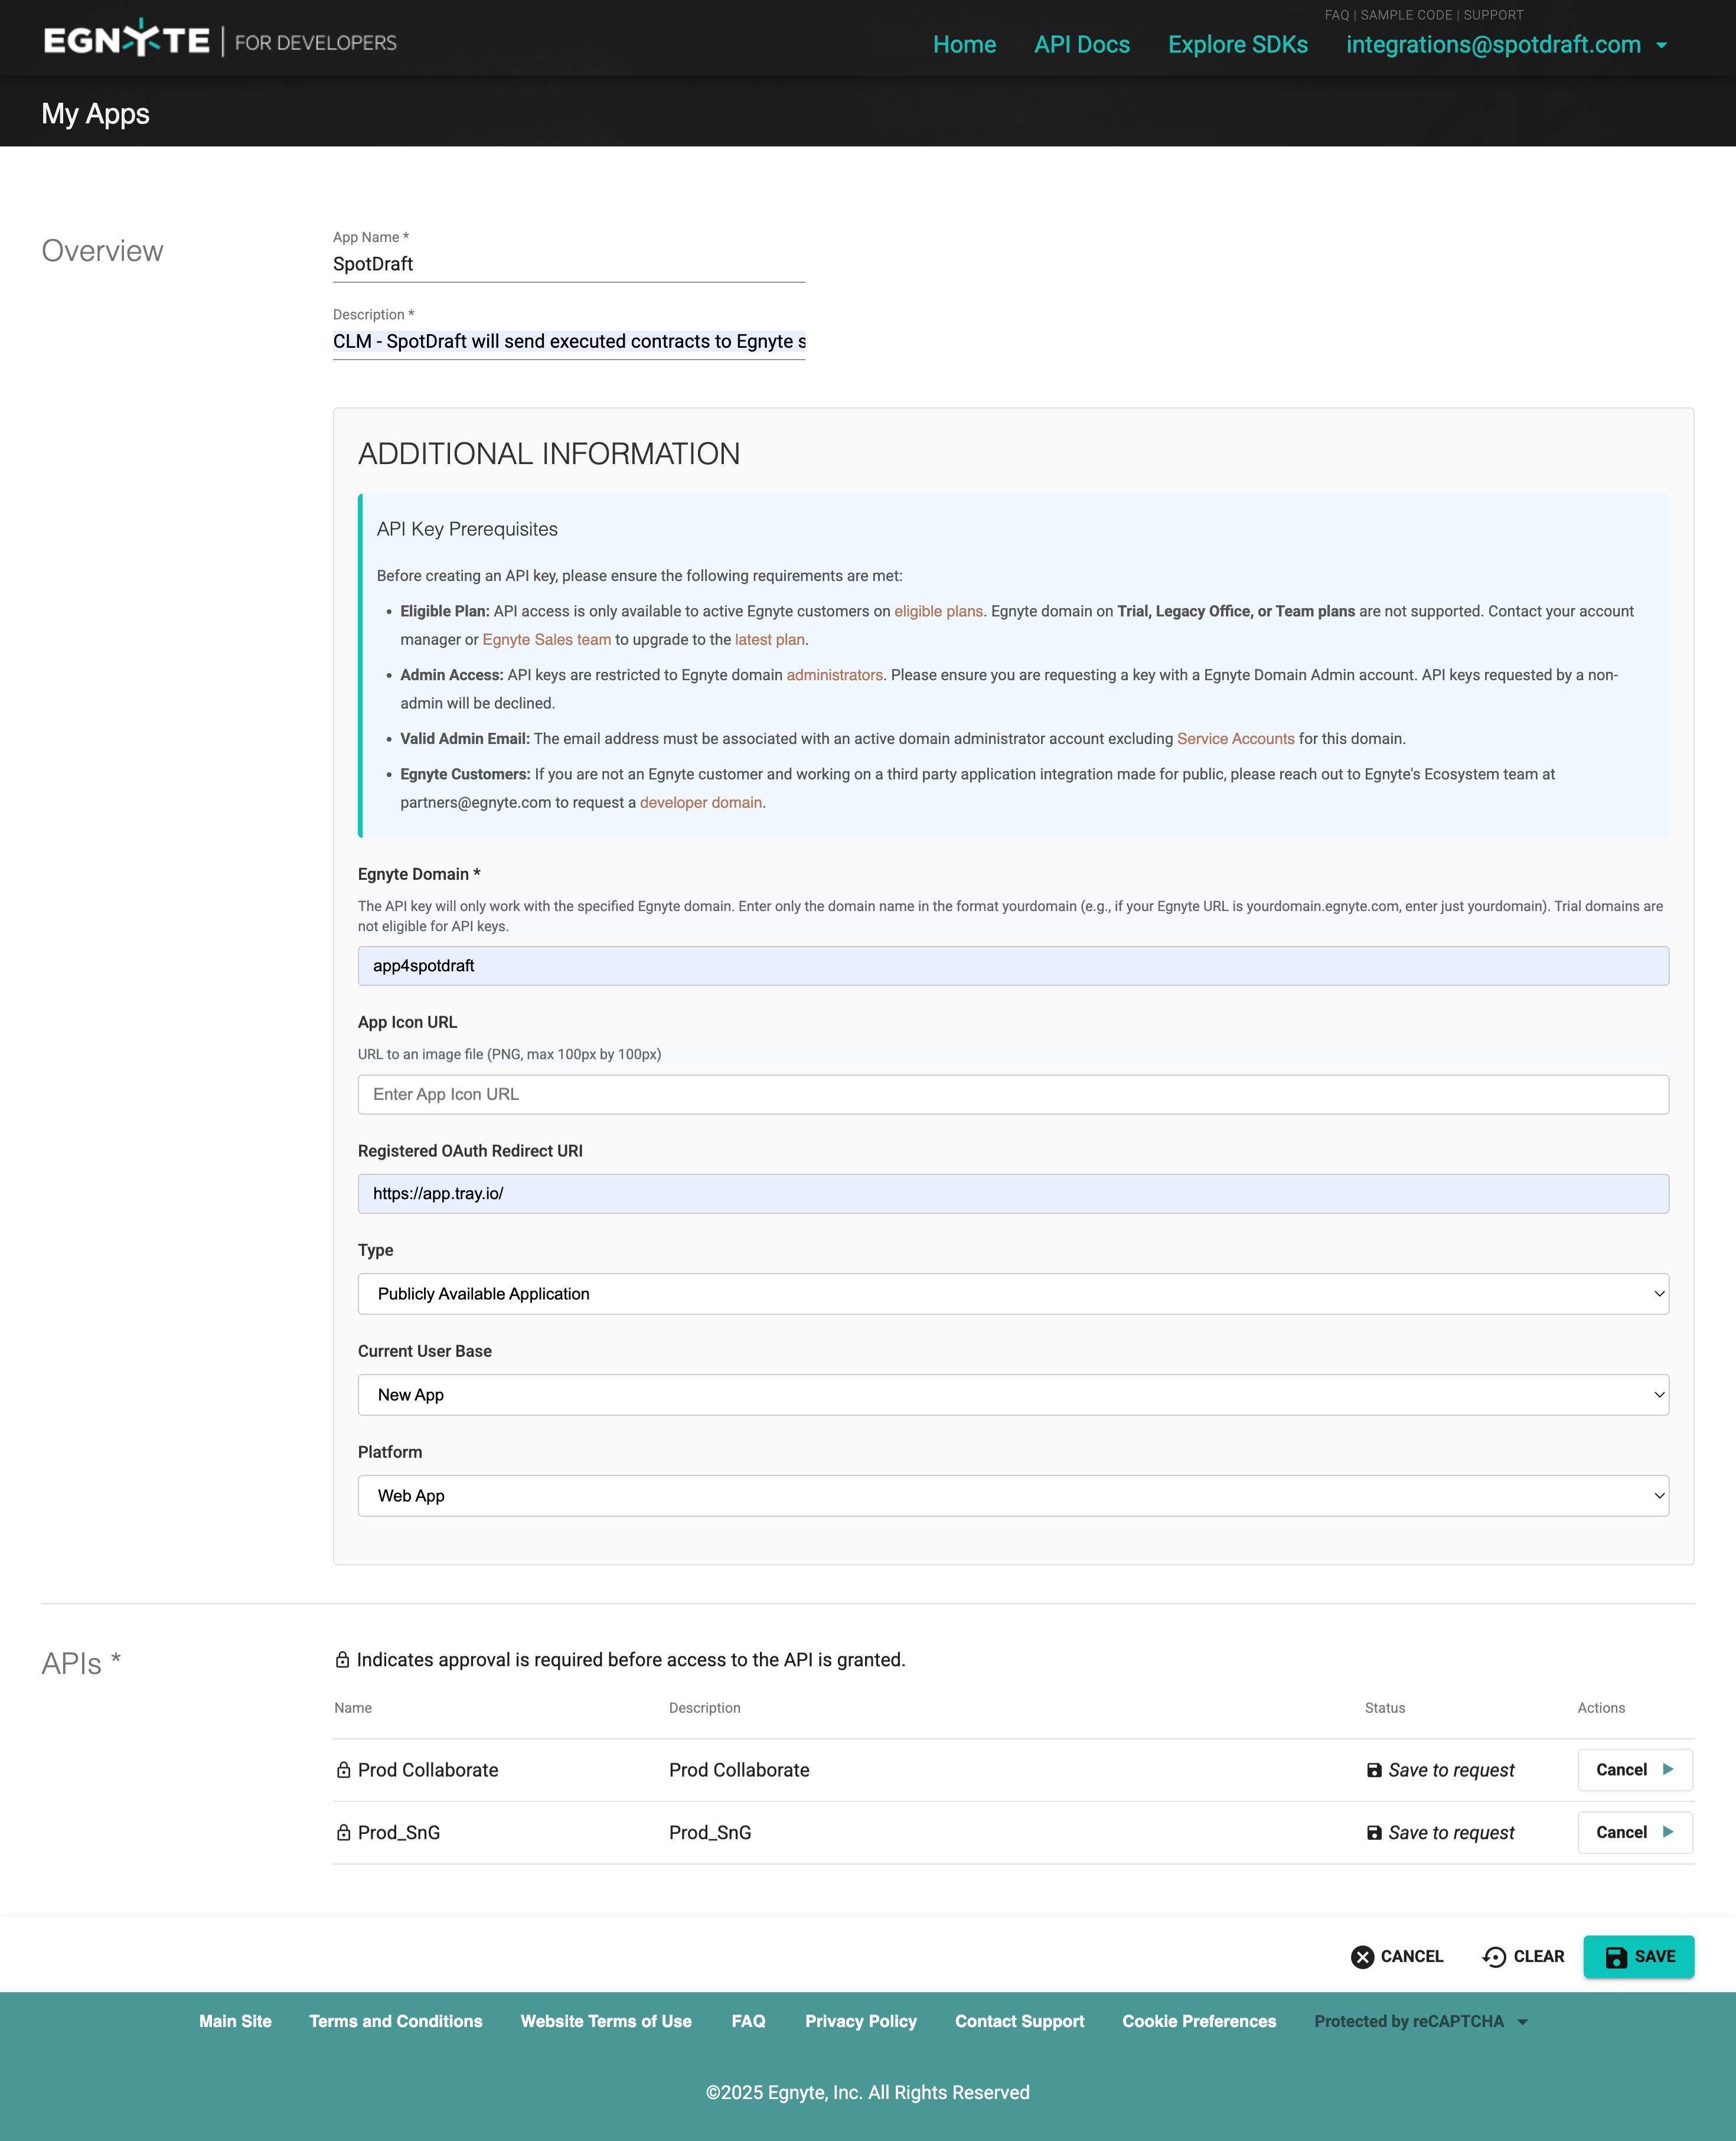Focus the App Icon URL field
1736x2141 pixels.
(1012, 1094)
